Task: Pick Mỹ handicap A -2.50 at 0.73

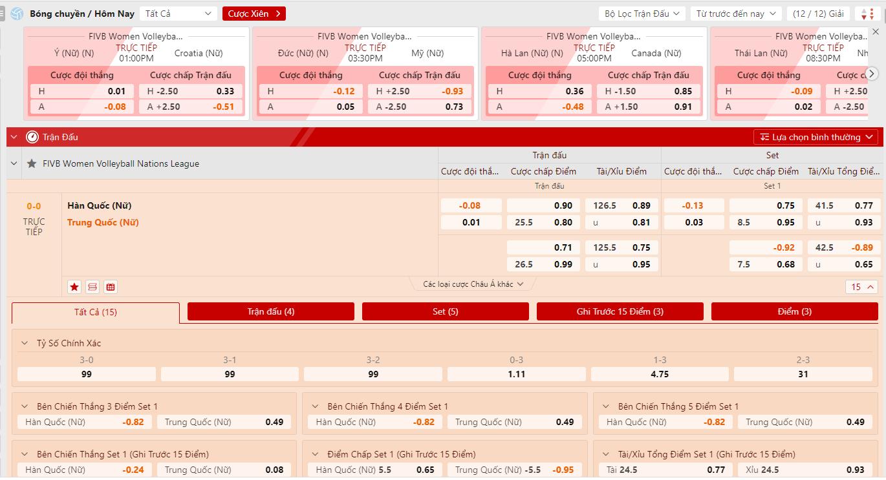Action: [420, 107]
